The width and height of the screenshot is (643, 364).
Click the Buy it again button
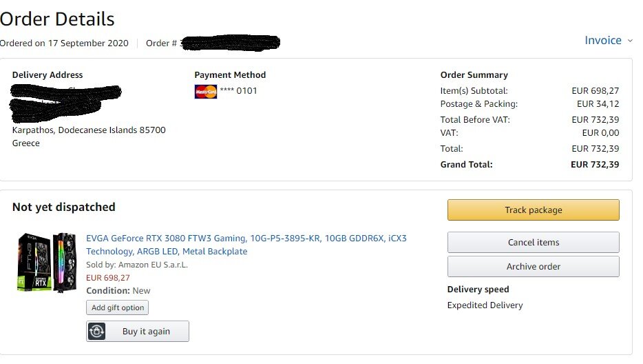(138, 331)
